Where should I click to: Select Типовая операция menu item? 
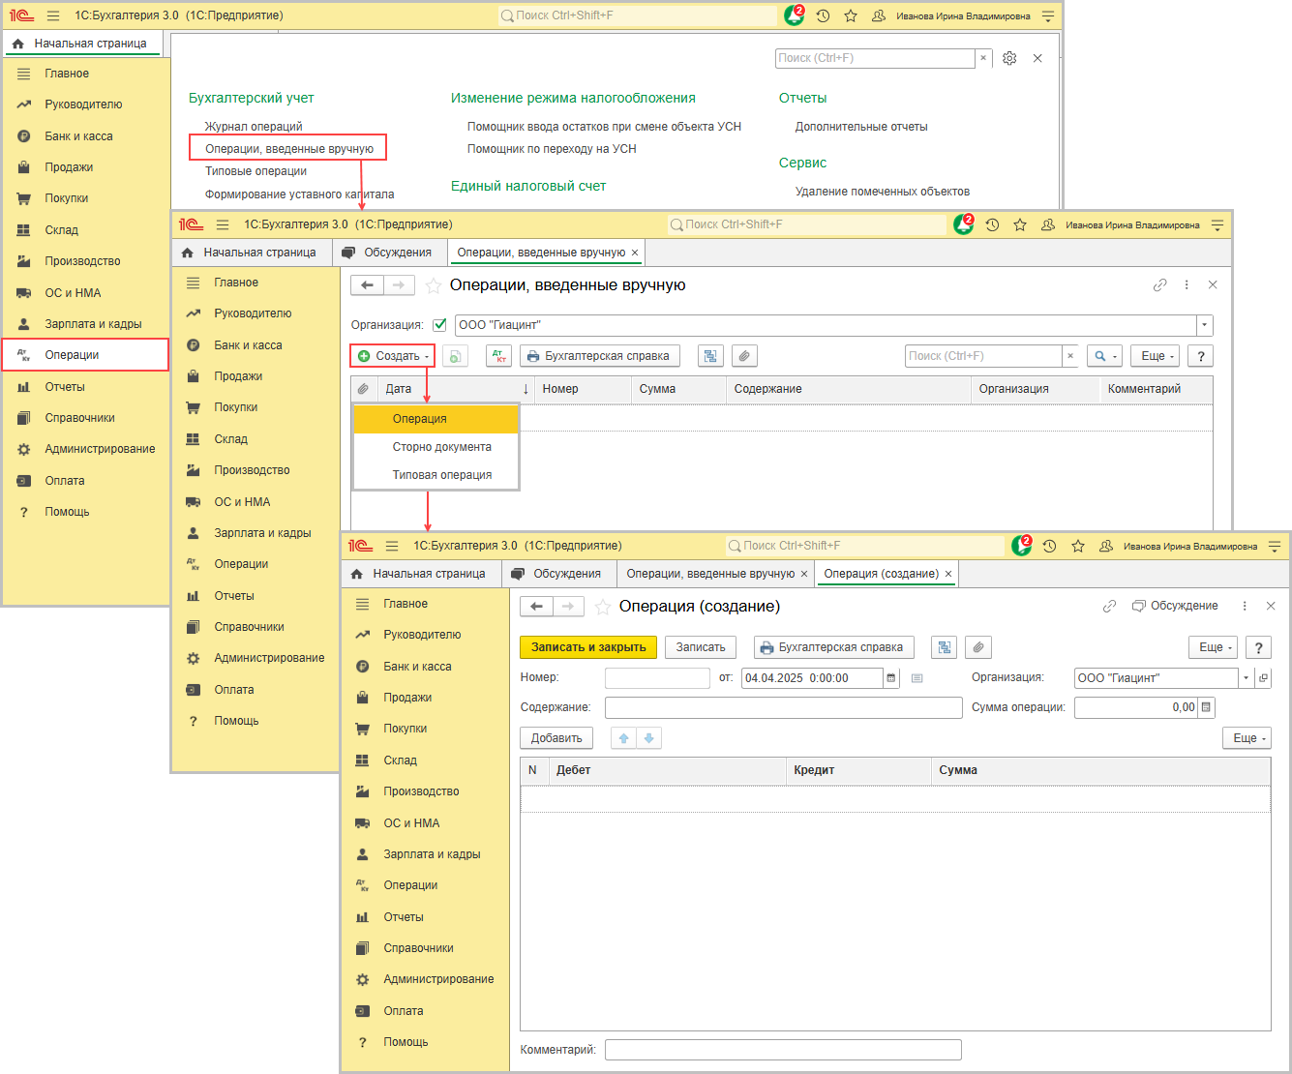tap(436, 475)
